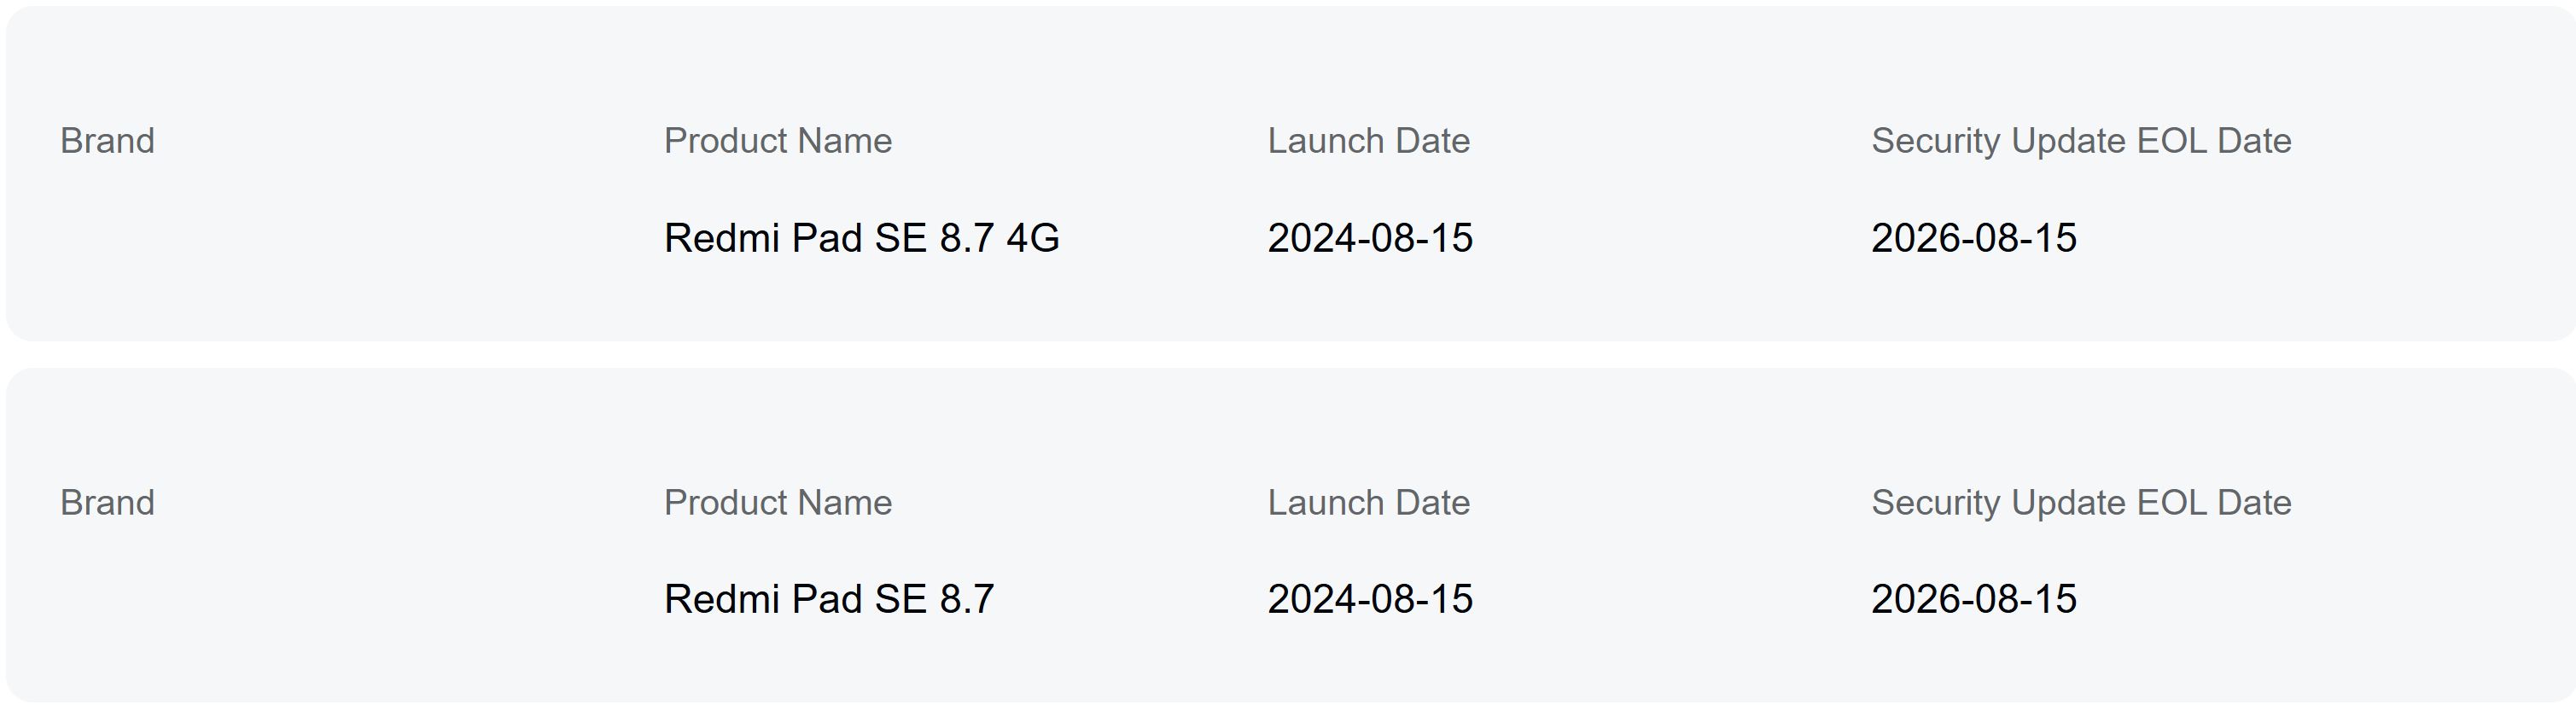Click the second card's Product Name label
The width and height of the screenshot is (2576, 705).
coord(777,502)
